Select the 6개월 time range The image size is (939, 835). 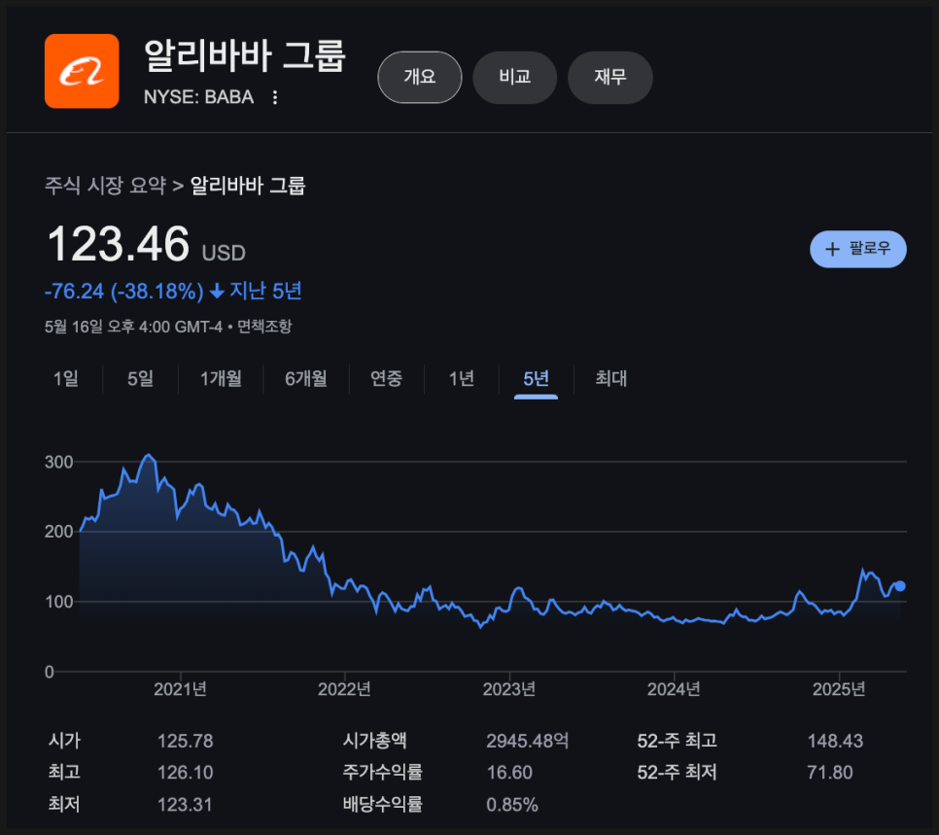306,378
